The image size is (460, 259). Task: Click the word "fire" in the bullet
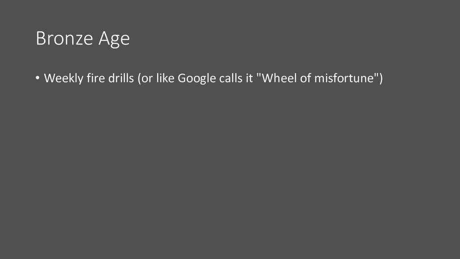point(96,78)
